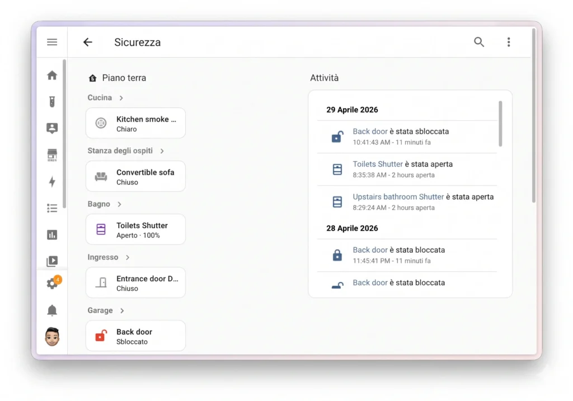Viewport: 573px width, 401px height.
Task: Click shutter icon beside Upstairs bathroom Shutter
Action: [337, 201]
